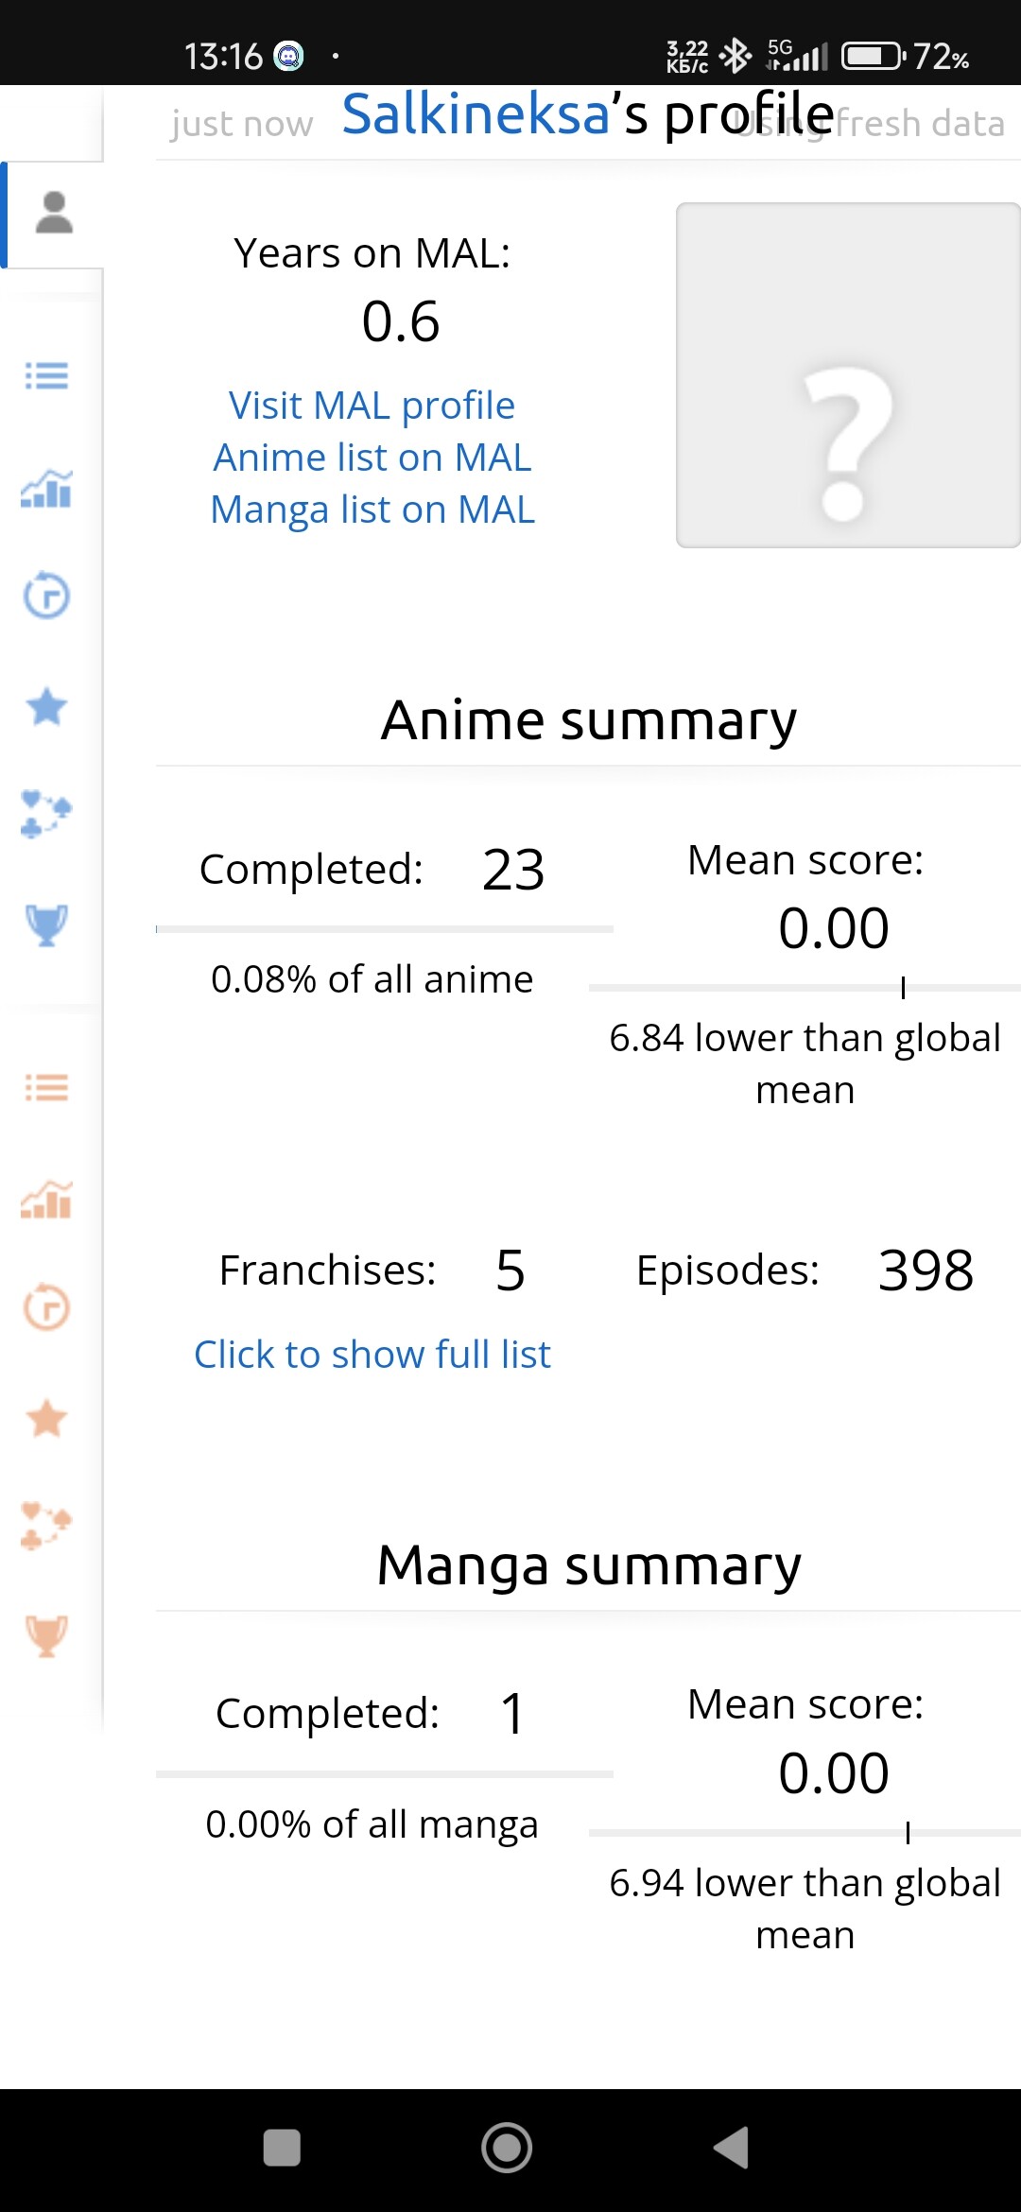Open the blue anime ratings chart icon
This screenshot has height=2212, width=1021.
coord(46,488)
